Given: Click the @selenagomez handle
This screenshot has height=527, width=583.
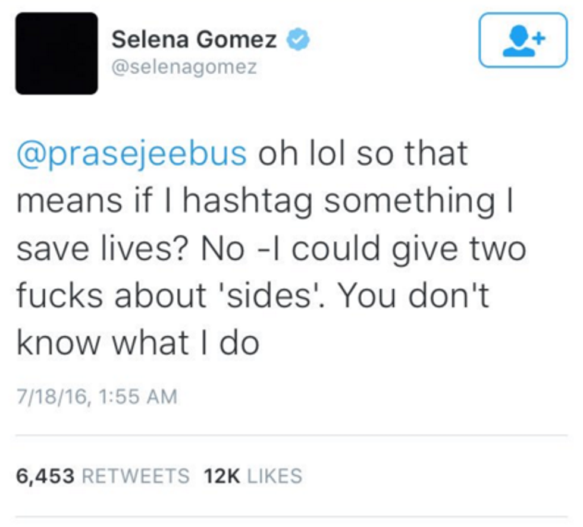Looking at the screenshot, I should [x=184, y=67].
